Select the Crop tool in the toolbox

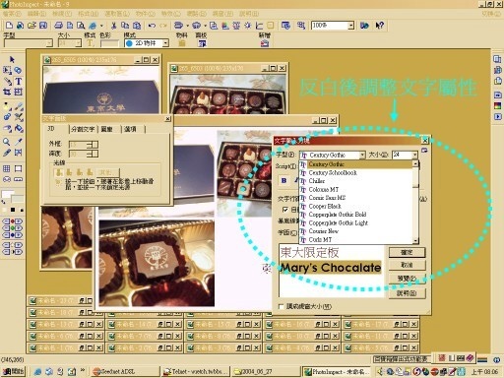tap(7, 92)
